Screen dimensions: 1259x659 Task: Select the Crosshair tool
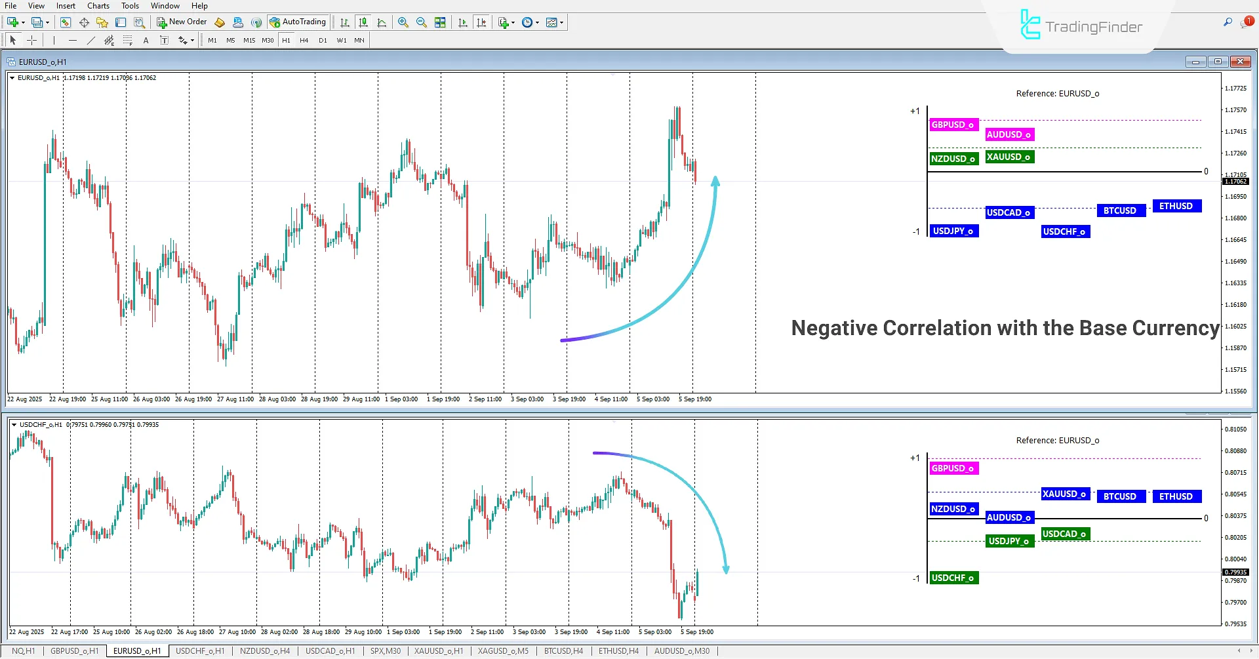32,40
